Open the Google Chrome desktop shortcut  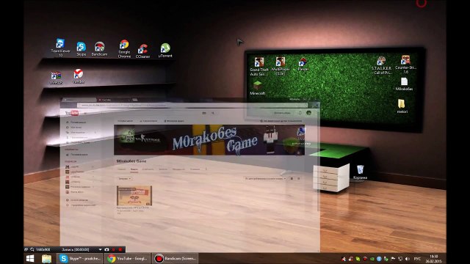pos(124,49)
